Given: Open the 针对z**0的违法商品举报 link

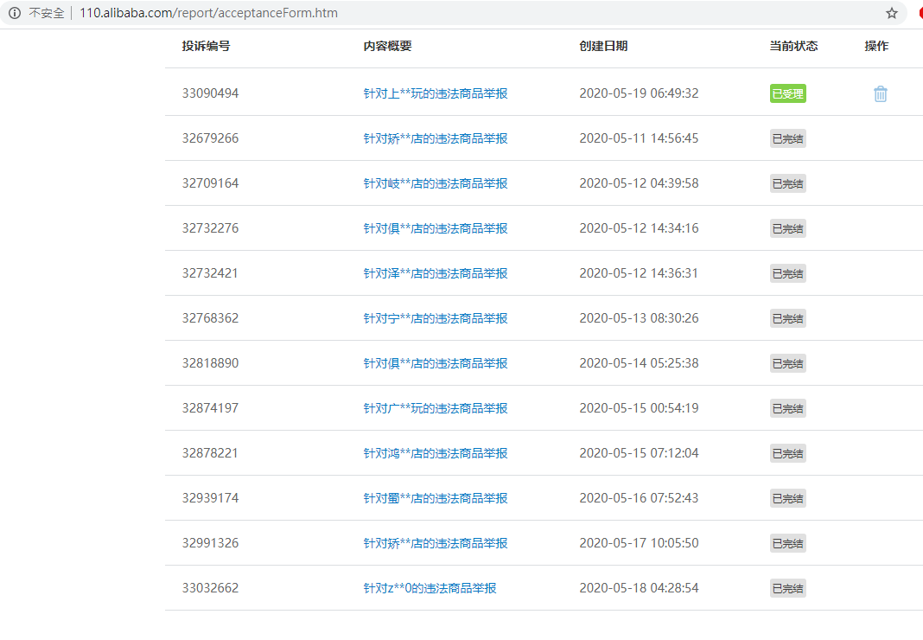Looking at the screenshot, I should [430, 588].
